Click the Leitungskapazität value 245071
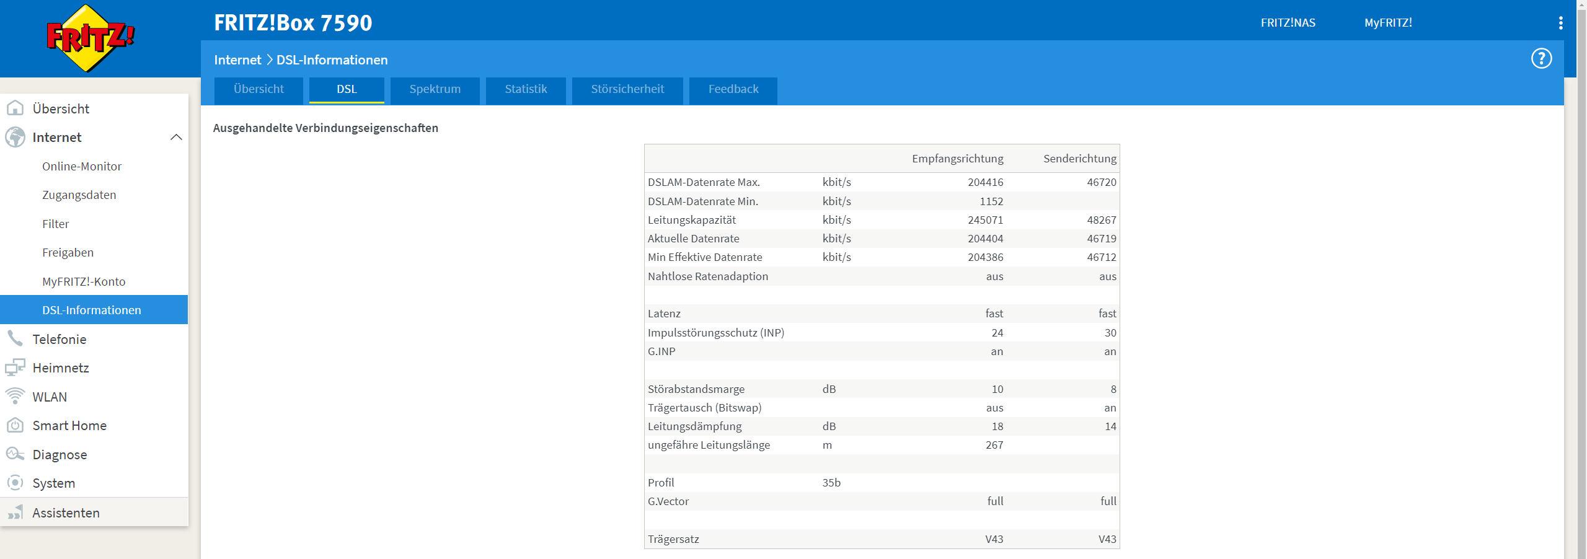The height and width of the screenshot is (559, 1587). point(985,220)
